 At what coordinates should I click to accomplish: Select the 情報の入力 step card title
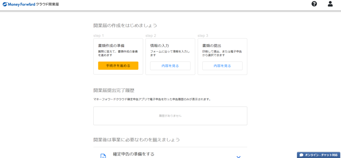coord(160,45)
